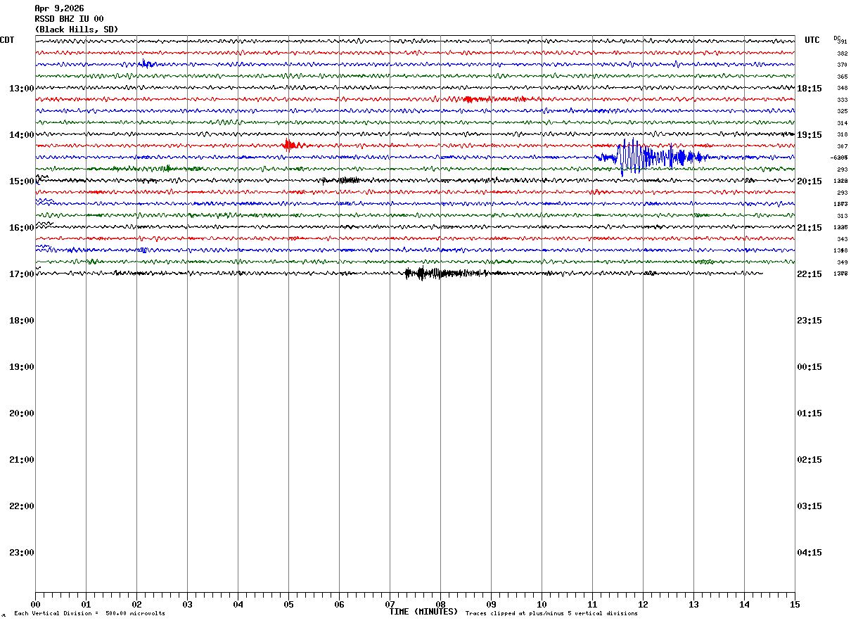
Task: Click the 17:00 CDT hour label
Action: (x=22, y=274)
